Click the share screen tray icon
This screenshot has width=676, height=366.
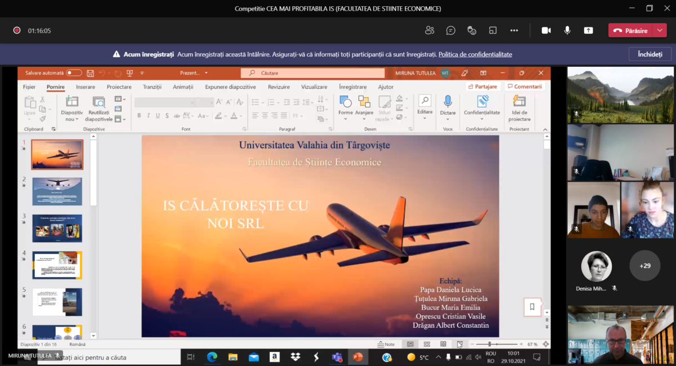(x=588, y=30)
